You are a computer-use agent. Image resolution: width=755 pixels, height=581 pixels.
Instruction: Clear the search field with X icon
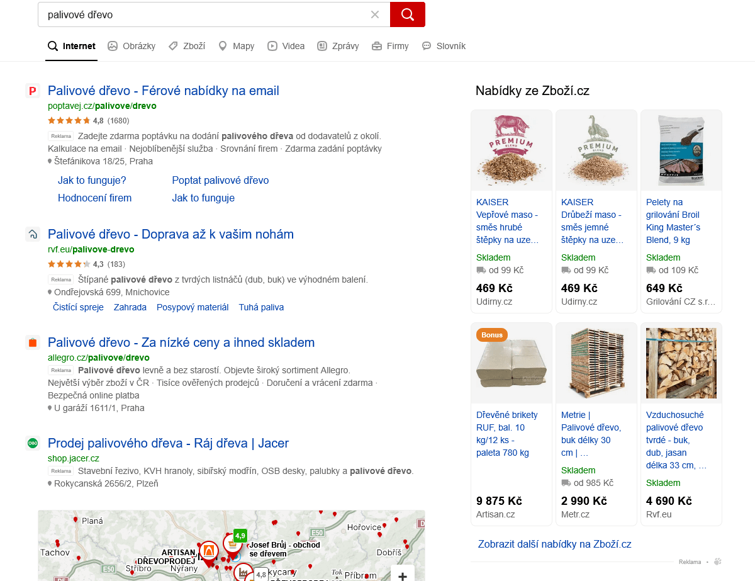pos(375,14)
